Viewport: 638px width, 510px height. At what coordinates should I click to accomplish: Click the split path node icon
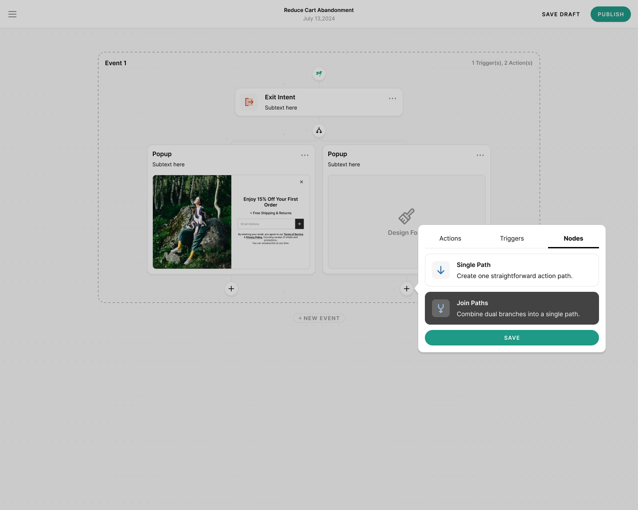(x=319, y=130)
